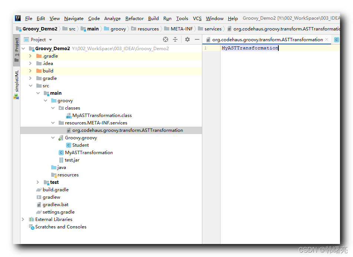Viewport: 353px width, 257px height.
Task: Open the Help menu
Action: pyautogui.click(x=233, y=19)
